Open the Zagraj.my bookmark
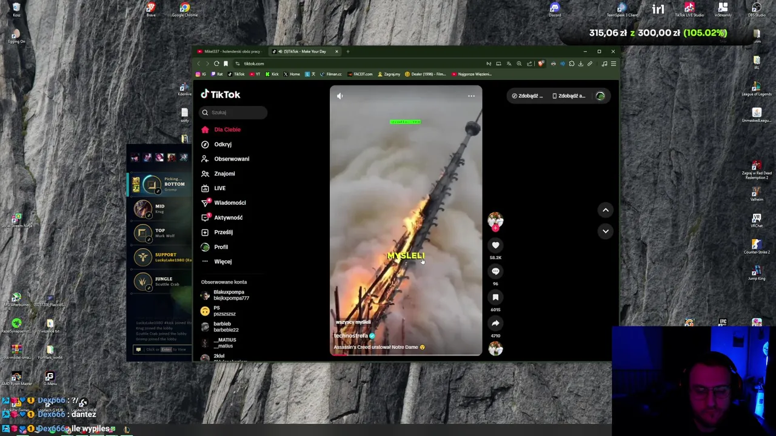 point(389,74)
